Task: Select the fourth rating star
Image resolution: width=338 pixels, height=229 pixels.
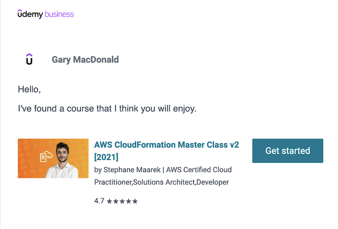Action: (128, 201)
